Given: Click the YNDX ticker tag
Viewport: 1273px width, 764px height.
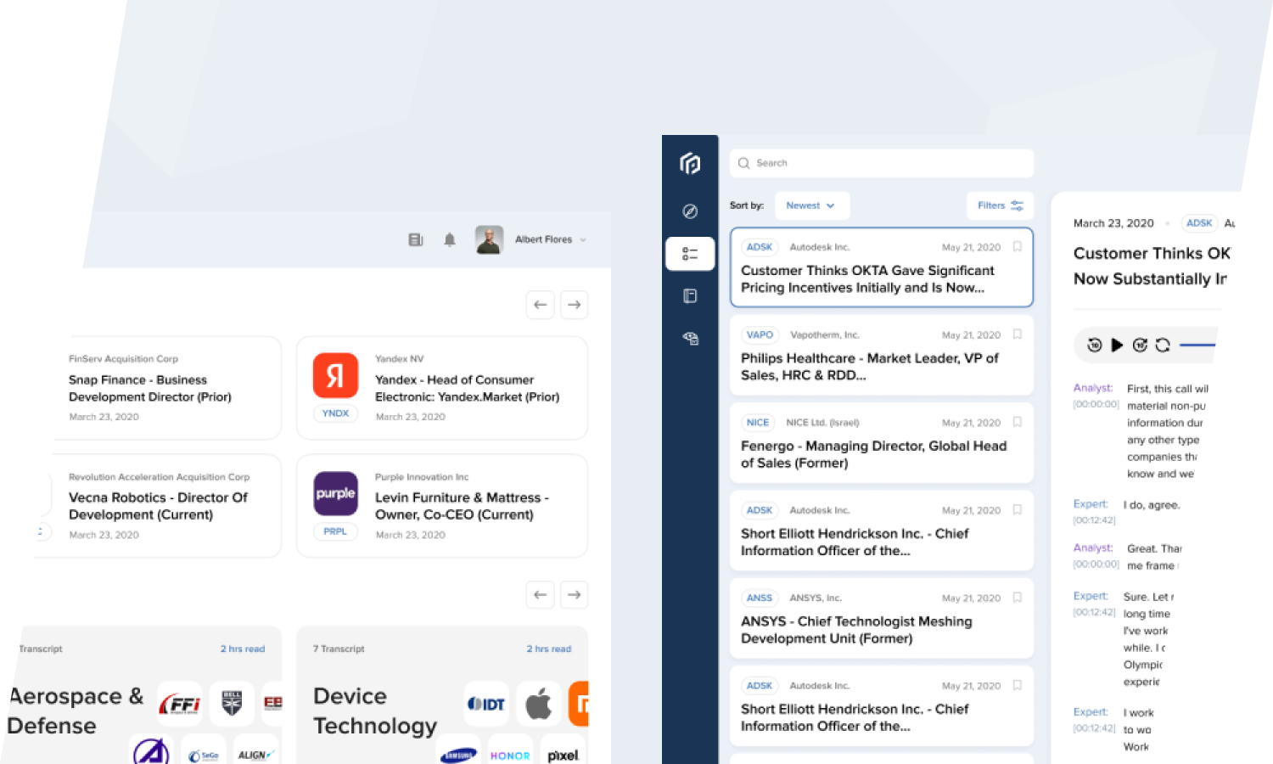Looking at the screenshot, I should pos(336,413).
